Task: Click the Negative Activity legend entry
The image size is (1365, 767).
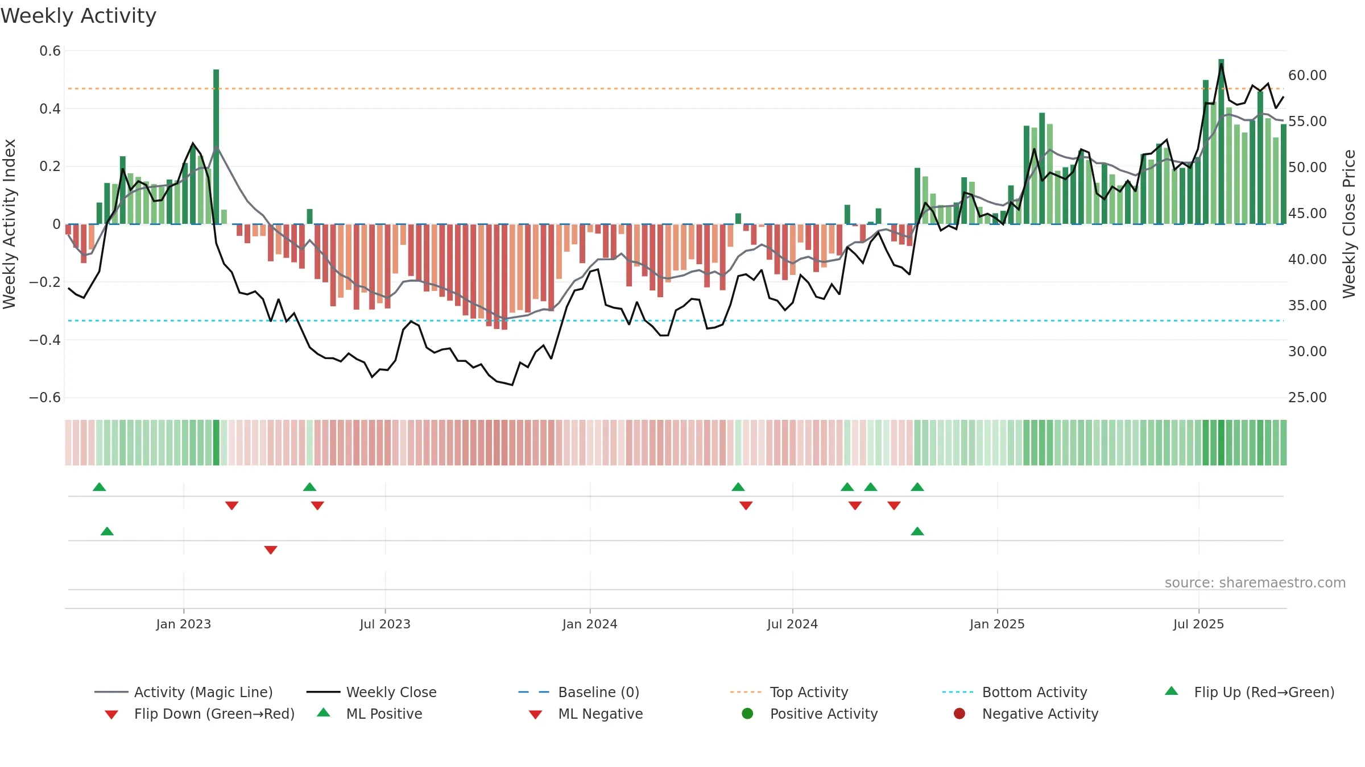Action: point(1026,714)
